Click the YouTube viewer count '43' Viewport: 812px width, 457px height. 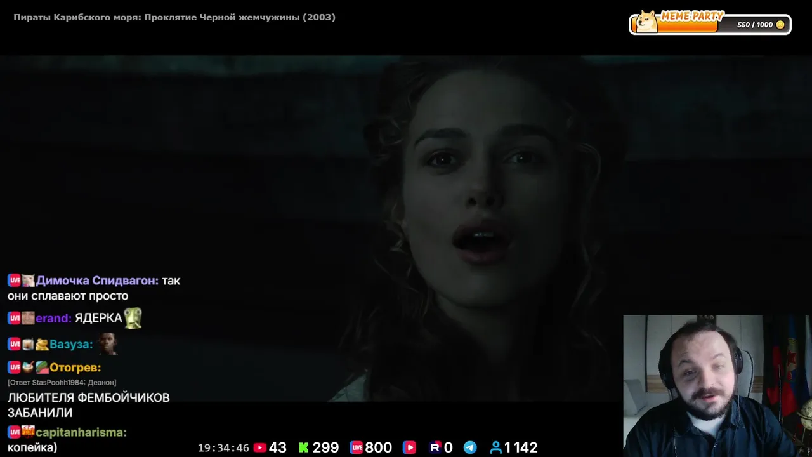[278, 447]
